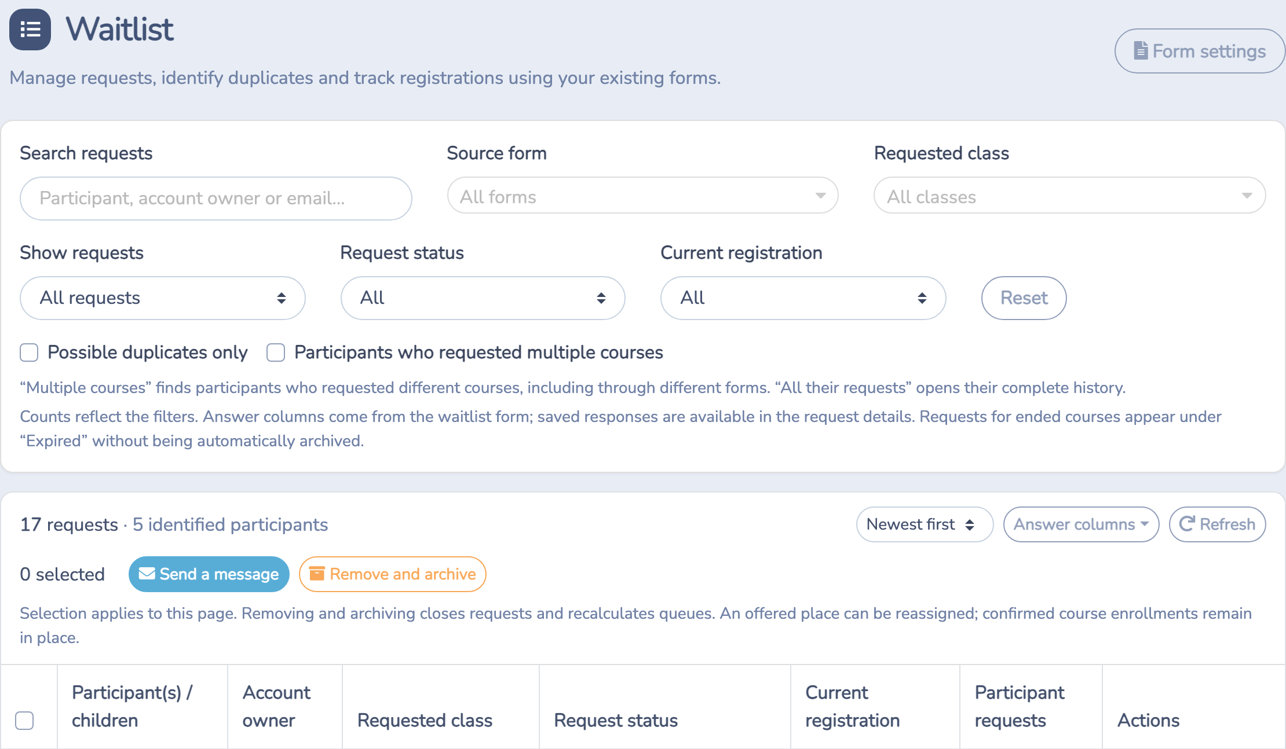Click Remove and archive
Screen dimensions: 1286x749
(x=393, y=574)
